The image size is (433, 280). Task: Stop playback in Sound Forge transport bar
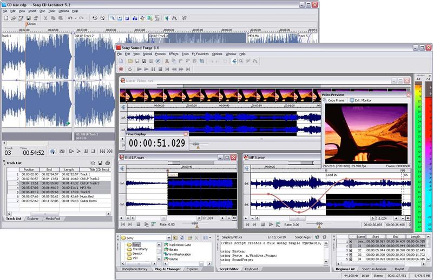point(160,69)
